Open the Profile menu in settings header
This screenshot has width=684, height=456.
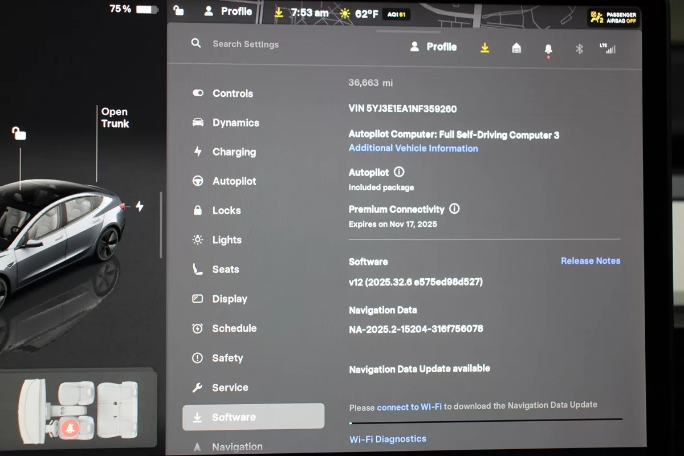(434, 47)
